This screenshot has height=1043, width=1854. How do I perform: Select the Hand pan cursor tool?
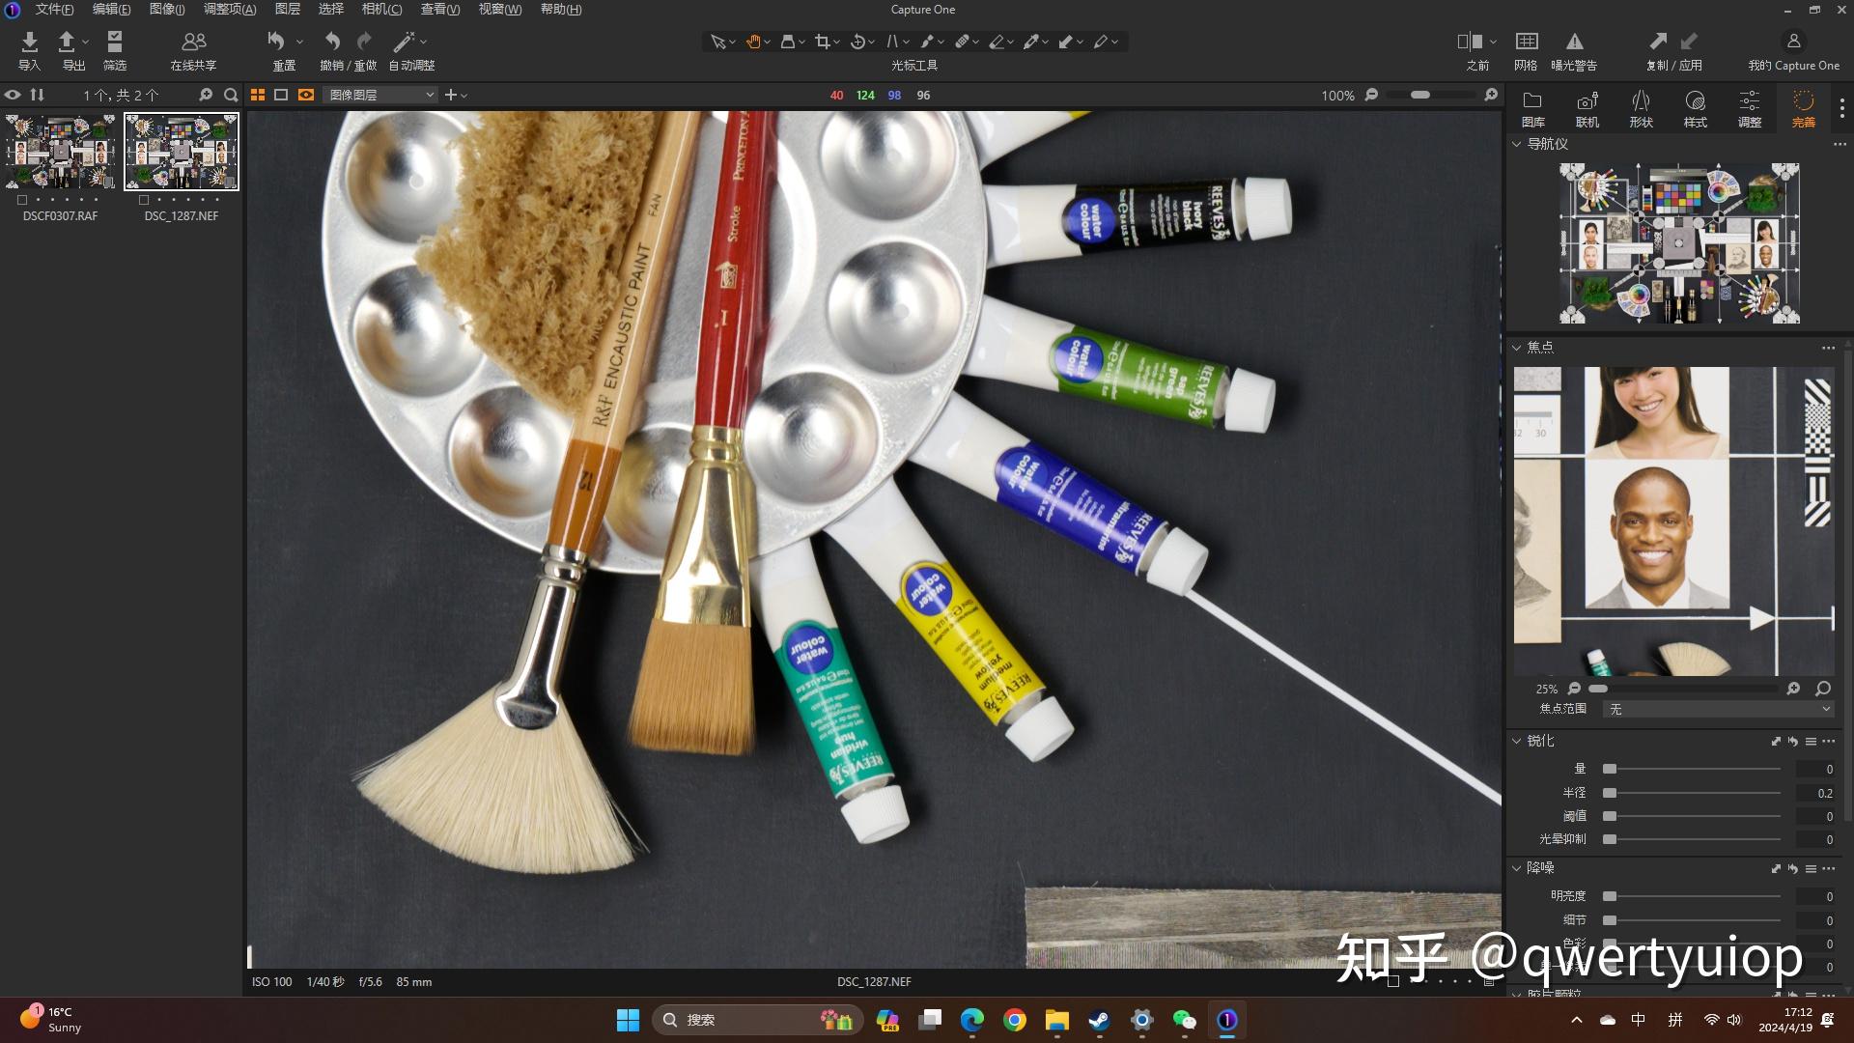click(x=752, y=42)
